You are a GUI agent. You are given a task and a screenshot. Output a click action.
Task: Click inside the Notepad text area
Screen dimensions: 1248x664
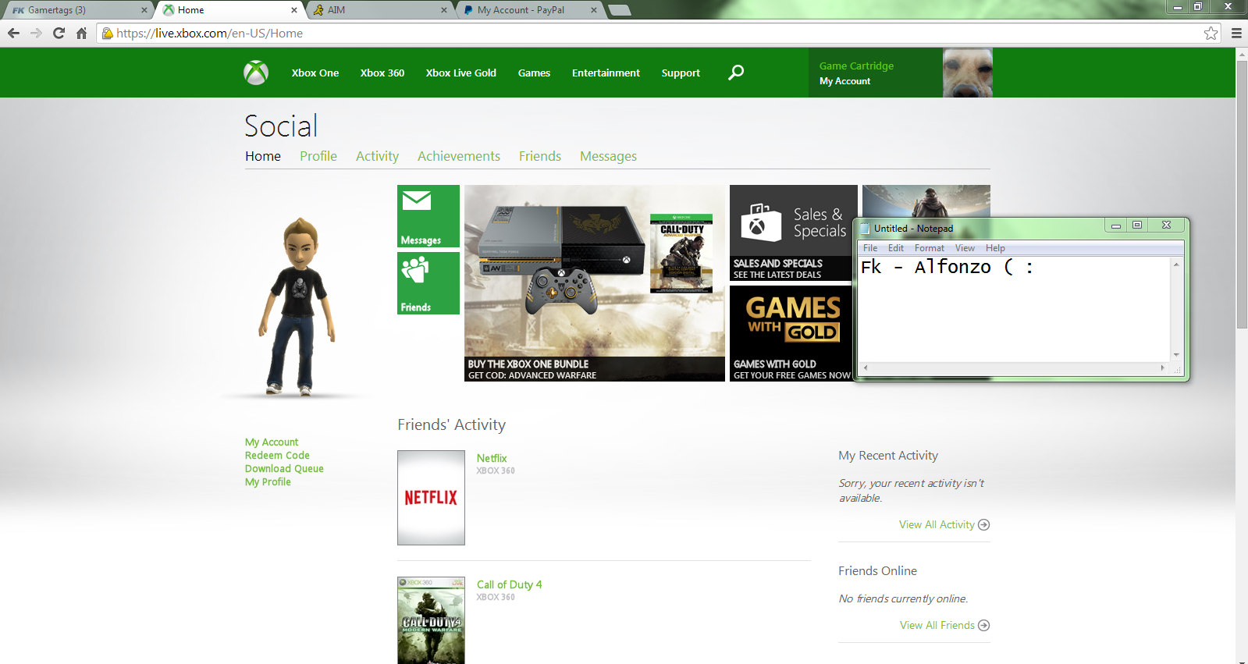1015,309
